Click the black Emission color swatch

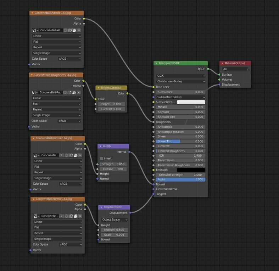191,170
